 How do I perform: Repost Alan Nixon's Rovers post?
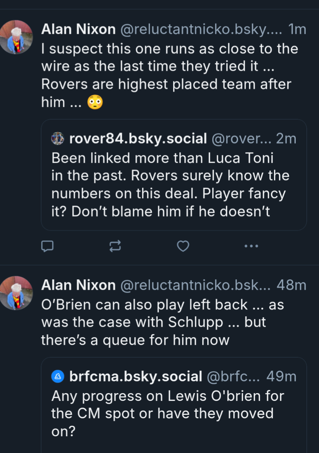[115, 246]
